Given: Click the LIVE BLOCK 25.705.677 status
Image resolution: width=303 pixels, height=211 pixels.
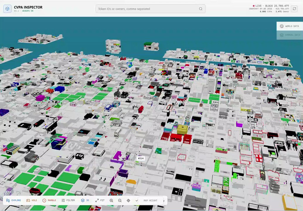Looking at the screenshot, I should 271,6.
